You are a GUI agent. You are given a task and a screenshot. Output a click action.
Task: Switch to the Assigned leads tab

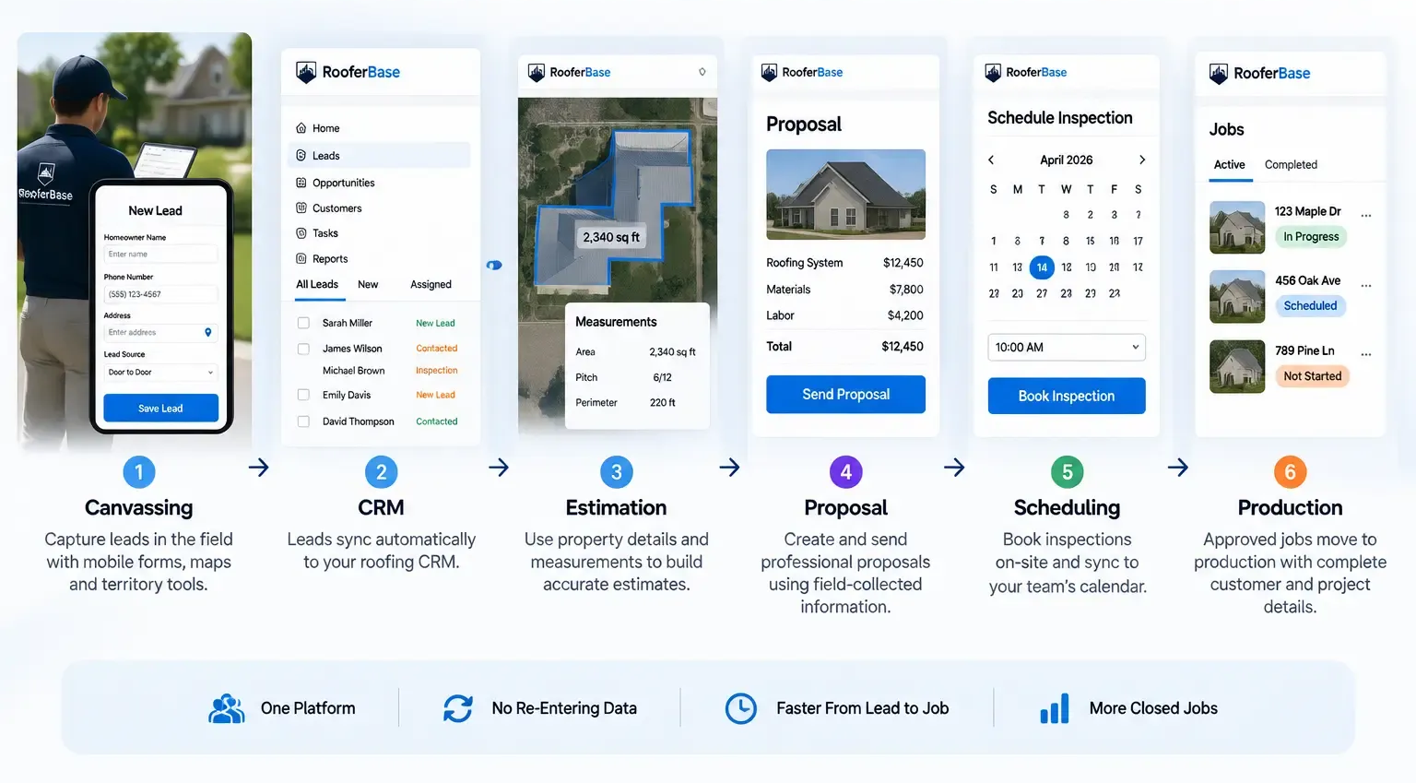tap(431, 285)
